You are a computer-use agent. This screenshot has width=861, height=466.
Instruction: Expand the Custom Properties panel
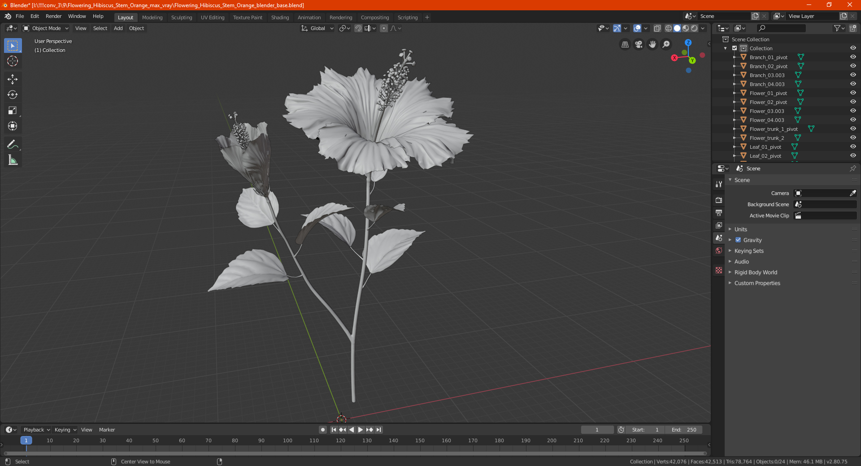tap(757, 283)
